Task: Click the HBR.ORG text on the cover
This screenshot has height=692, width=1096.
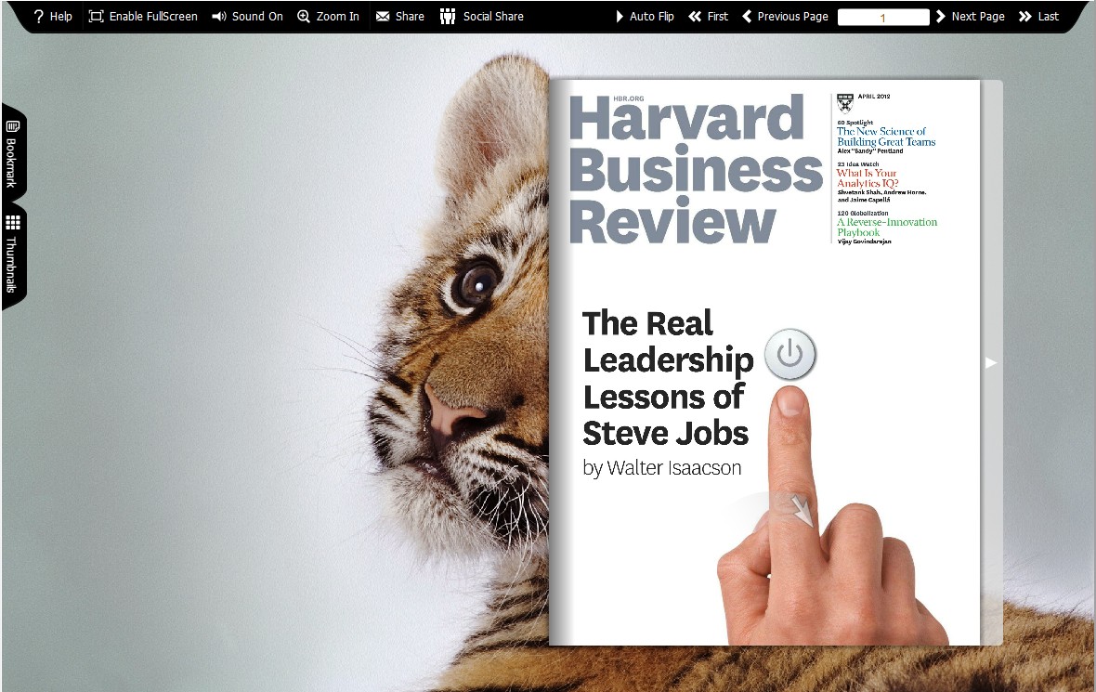Action: click(x=629, y=98)
